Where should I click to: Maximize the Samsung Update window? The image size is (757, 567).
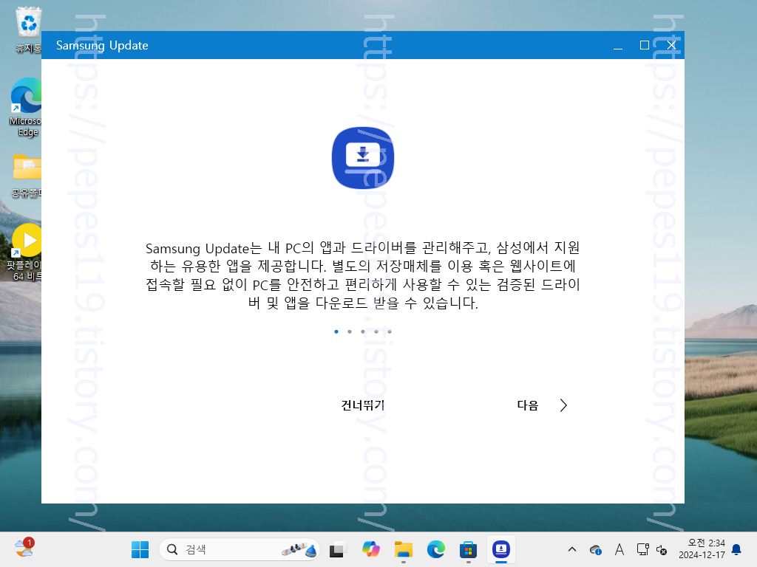pyautogui.click(x=645, y=45)
